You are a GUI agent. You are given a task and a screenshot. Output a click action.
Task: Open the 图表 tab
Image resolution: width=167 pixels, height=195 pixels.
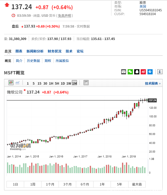(19, 51)
